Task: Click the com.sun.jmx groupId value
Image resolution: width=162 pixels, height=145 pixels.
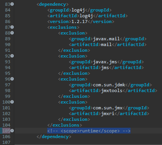Action: click(x=107, y=108)
